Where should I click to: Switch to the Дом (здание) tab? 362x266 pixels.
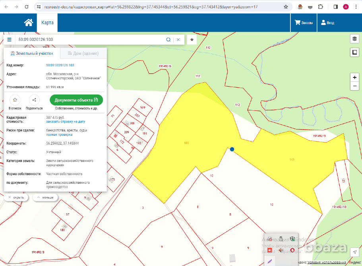83,53
